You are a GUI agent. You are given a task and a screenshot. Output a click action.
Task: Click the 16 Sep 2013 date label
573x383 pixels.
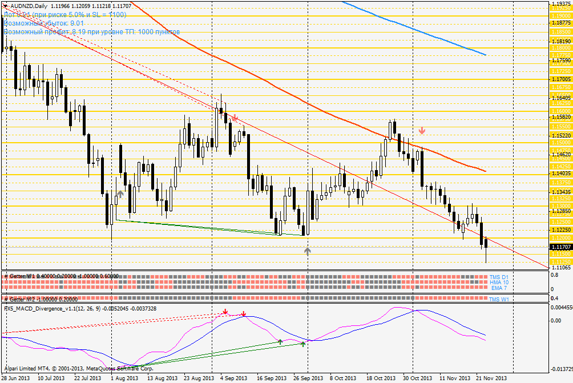[x=272, y=378]
